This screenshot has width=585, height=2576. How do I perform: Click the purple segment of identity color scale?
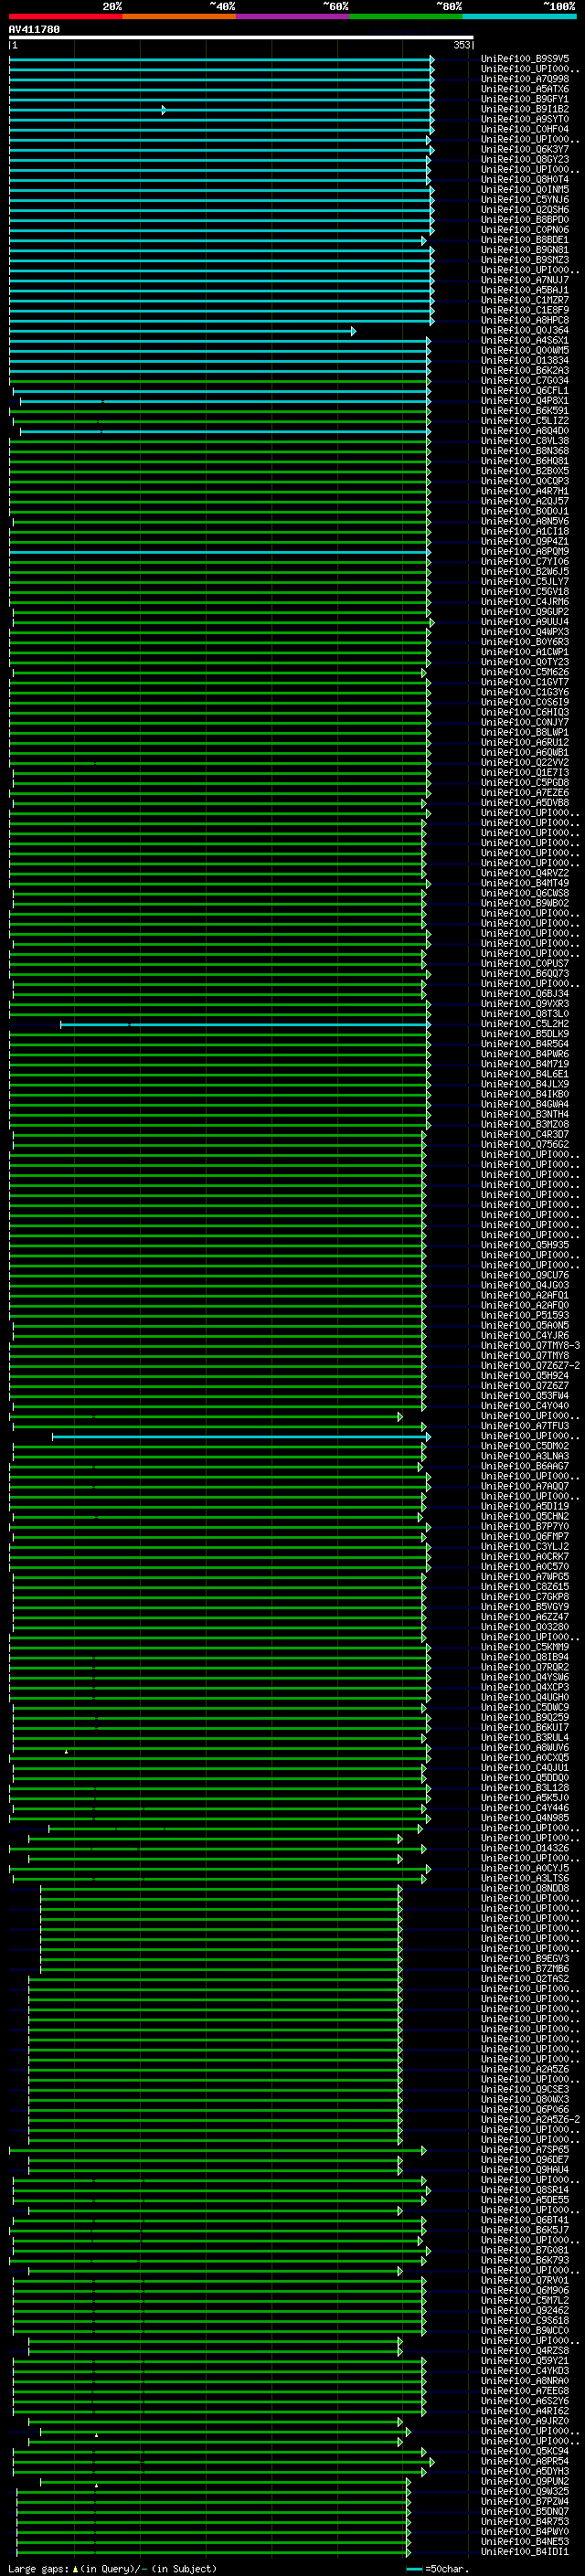(x=293, y=16)
